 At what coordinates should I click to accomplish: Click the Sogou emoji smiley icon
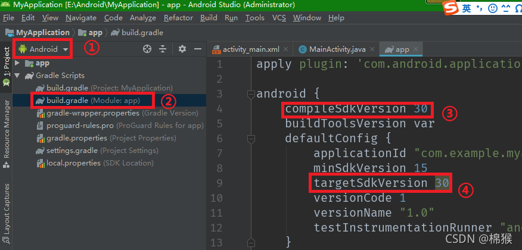click(493, 9)
